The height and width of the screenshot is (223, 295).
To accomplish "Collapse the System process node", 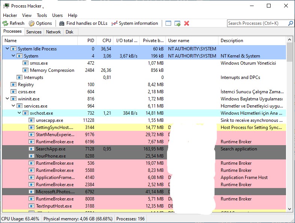I will coord(14,56).
